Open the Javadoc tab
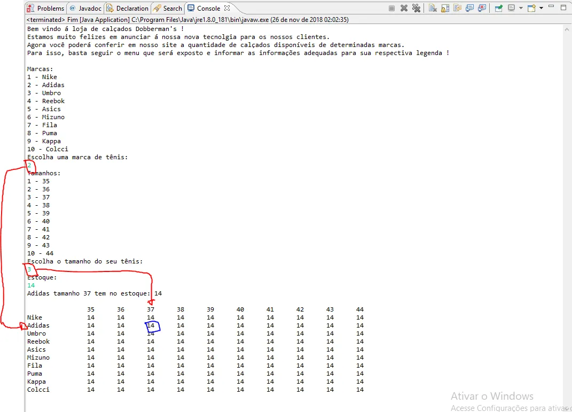The height and width of the screenshot is (412, 572). (x=85, y=8)
